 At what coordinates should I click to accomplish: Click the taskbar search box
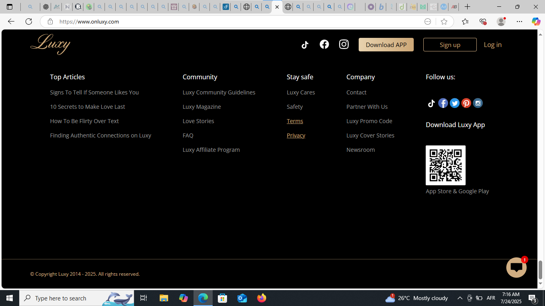tap(77, 298)
